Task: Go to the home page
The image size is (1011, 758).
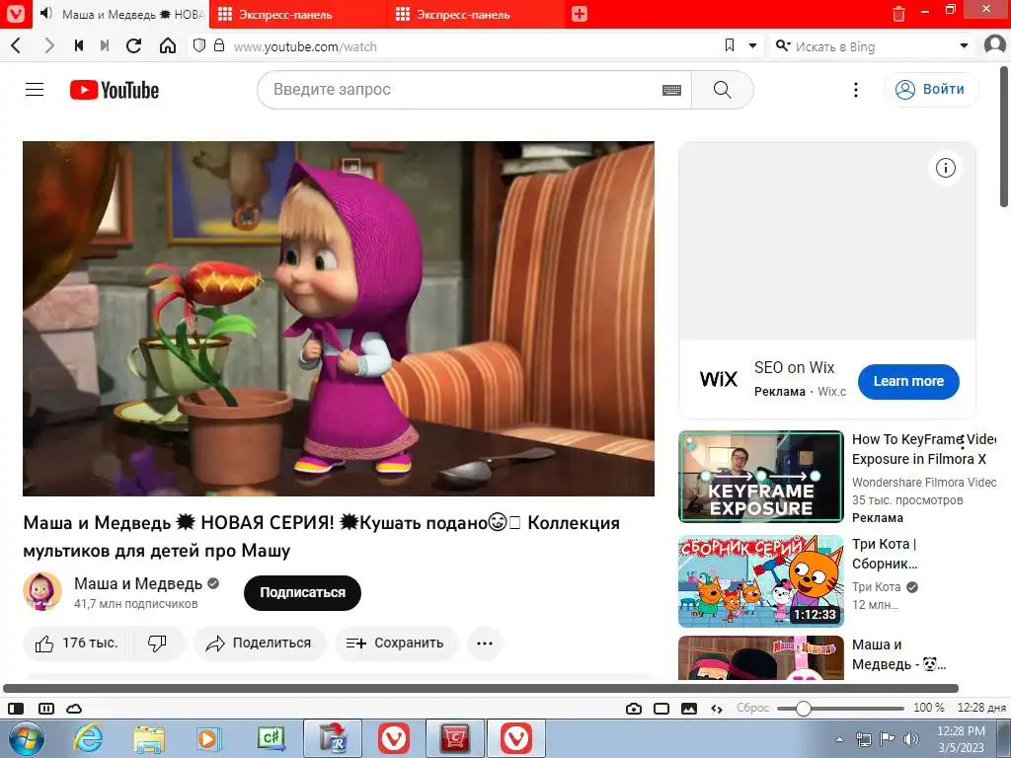Action: (x=168, y=45)
